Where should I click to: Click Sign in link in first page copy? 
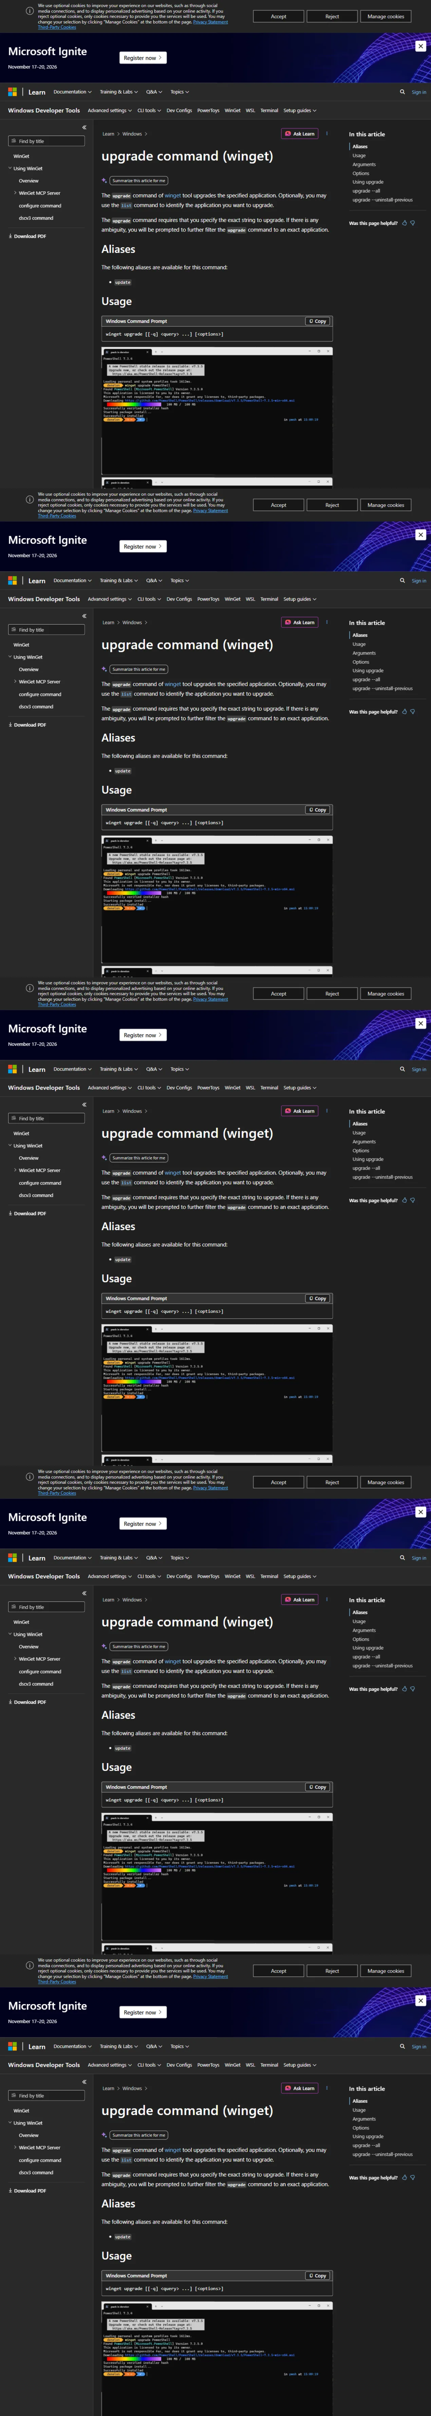coord(419,92)
